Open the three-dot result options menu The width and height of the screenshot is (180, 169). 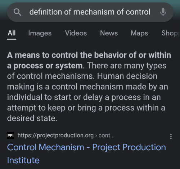[171, 136]
